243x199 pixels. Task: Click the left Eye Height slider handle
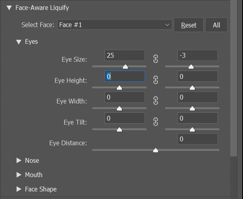(120, 88)
